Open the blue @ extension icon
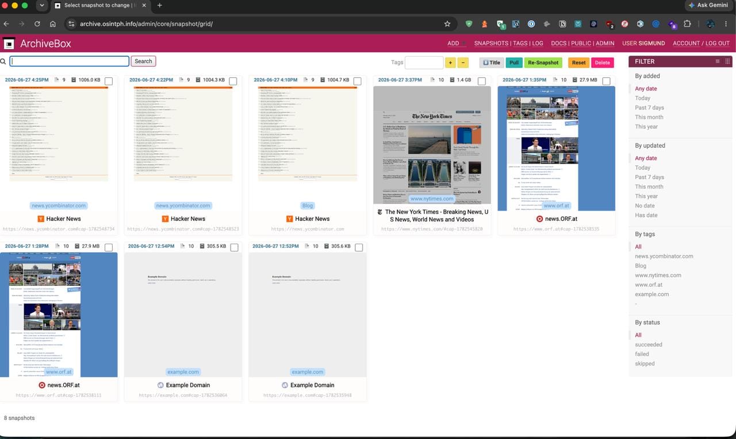736x439 pixels. 656,24
